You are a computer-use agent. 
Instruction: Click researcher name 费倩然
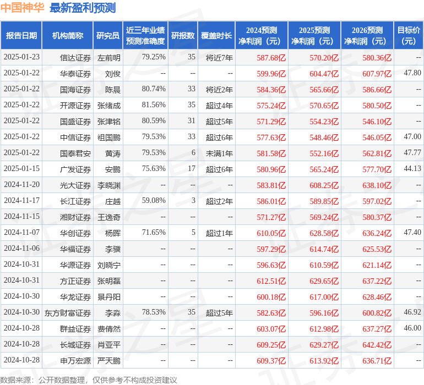(109, 328)
